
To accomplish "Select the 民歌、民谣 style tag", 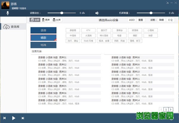I will (x=119, y=41).
